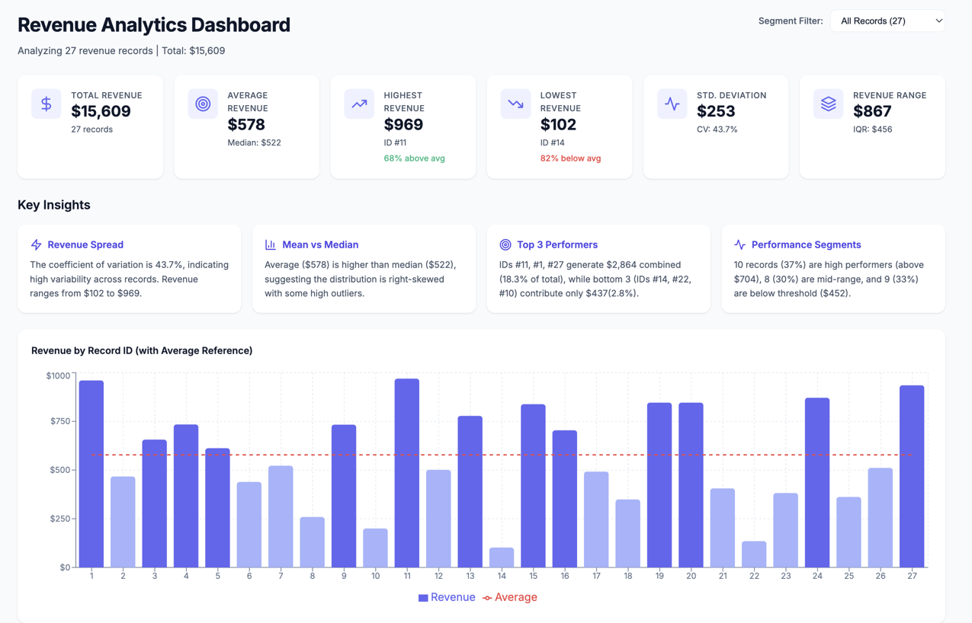Click the layers icon in Revenue Range card
The image size is (972, 623).
pos(828,104)
